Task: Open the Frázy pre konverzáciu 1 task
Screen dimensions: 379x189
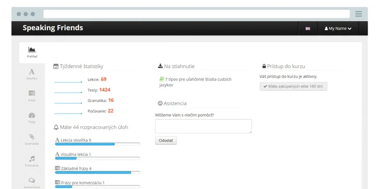Action: click(x=80, y=183)
